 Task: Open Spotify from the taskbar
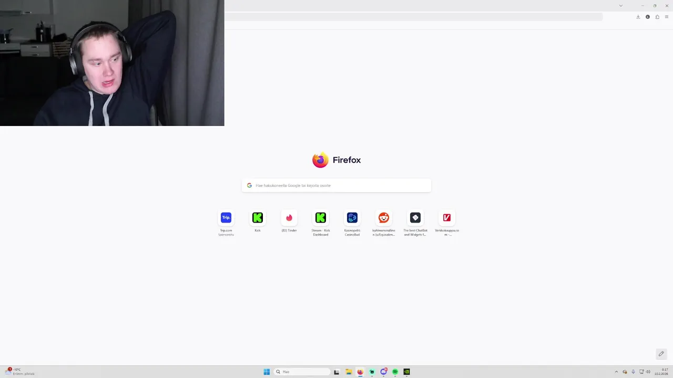395,372
